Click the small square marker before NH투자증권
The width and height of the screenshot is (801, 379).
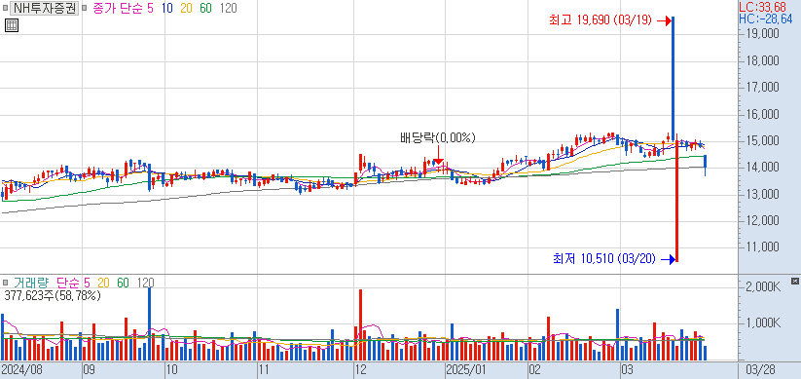click(x=5, y=9)
